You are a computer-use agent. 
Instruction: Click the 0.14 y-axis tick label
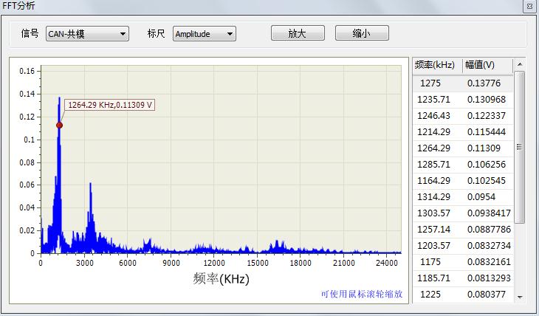coord(27,94)
